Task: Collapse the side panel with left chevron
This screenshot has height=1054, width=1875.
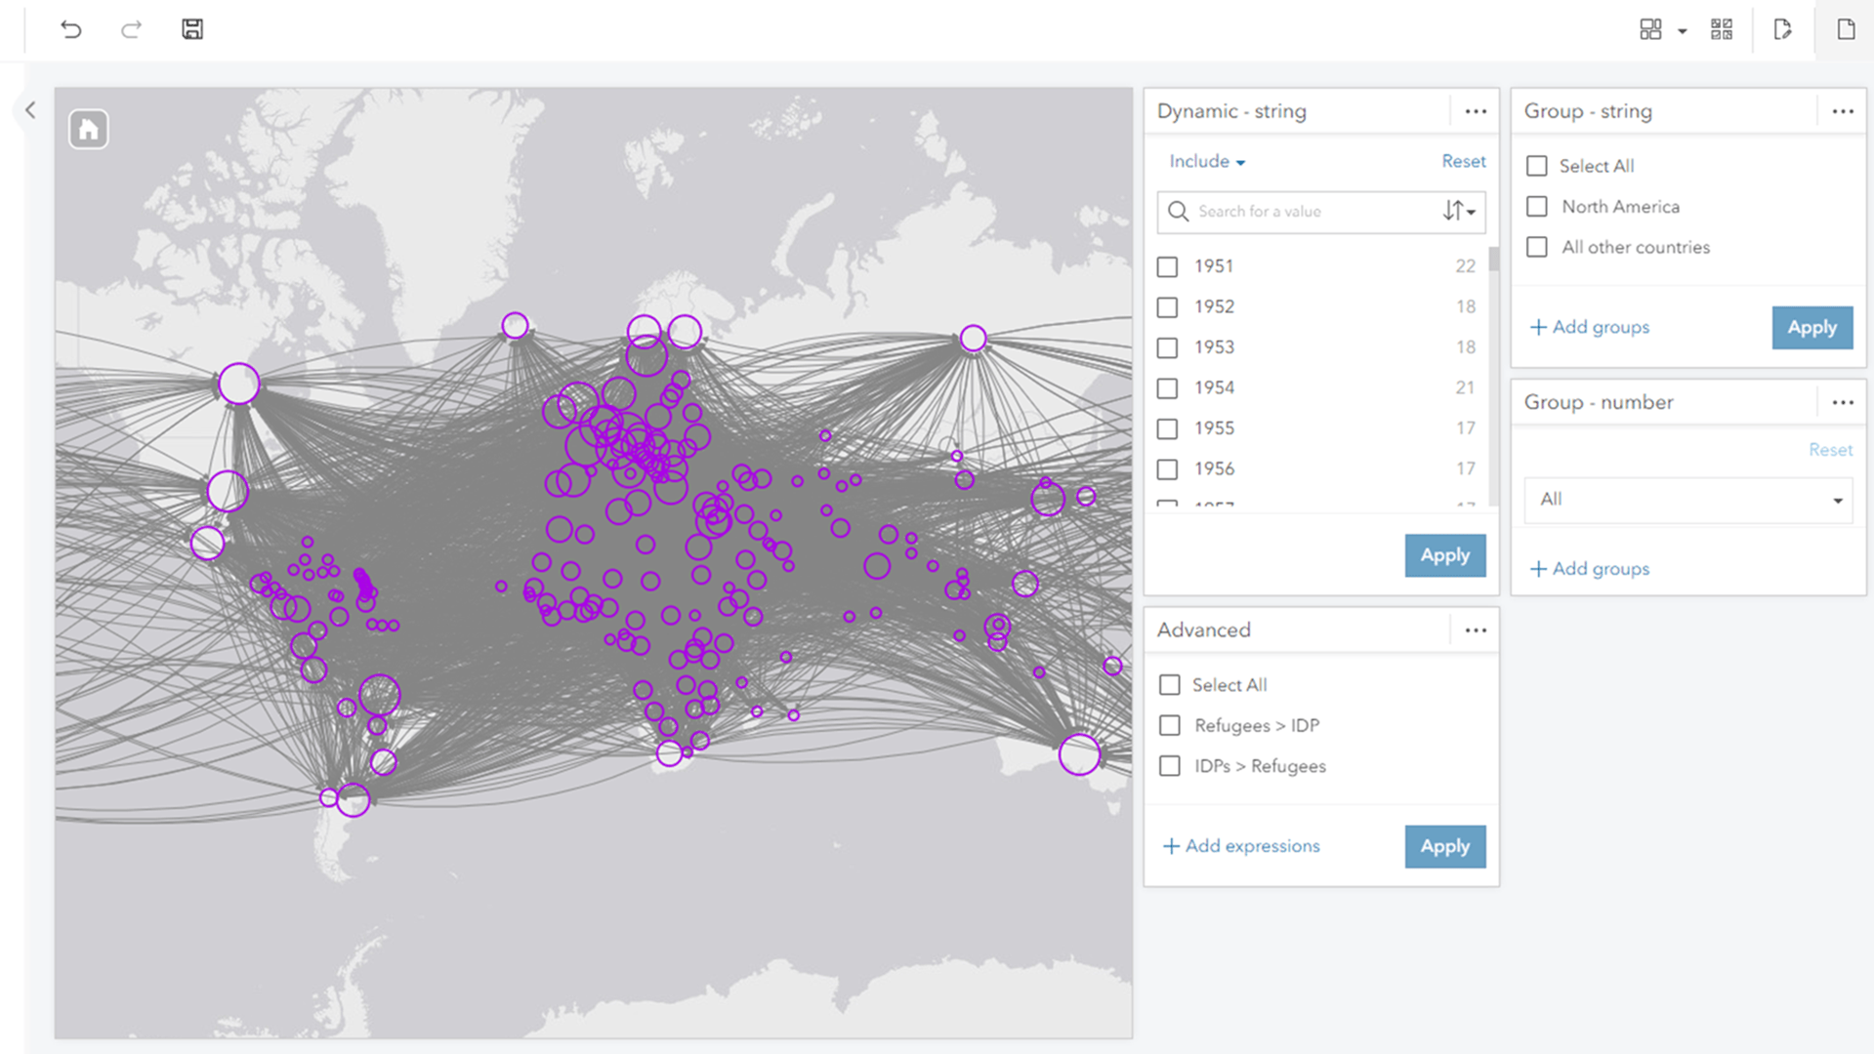Action: point(30,110)
